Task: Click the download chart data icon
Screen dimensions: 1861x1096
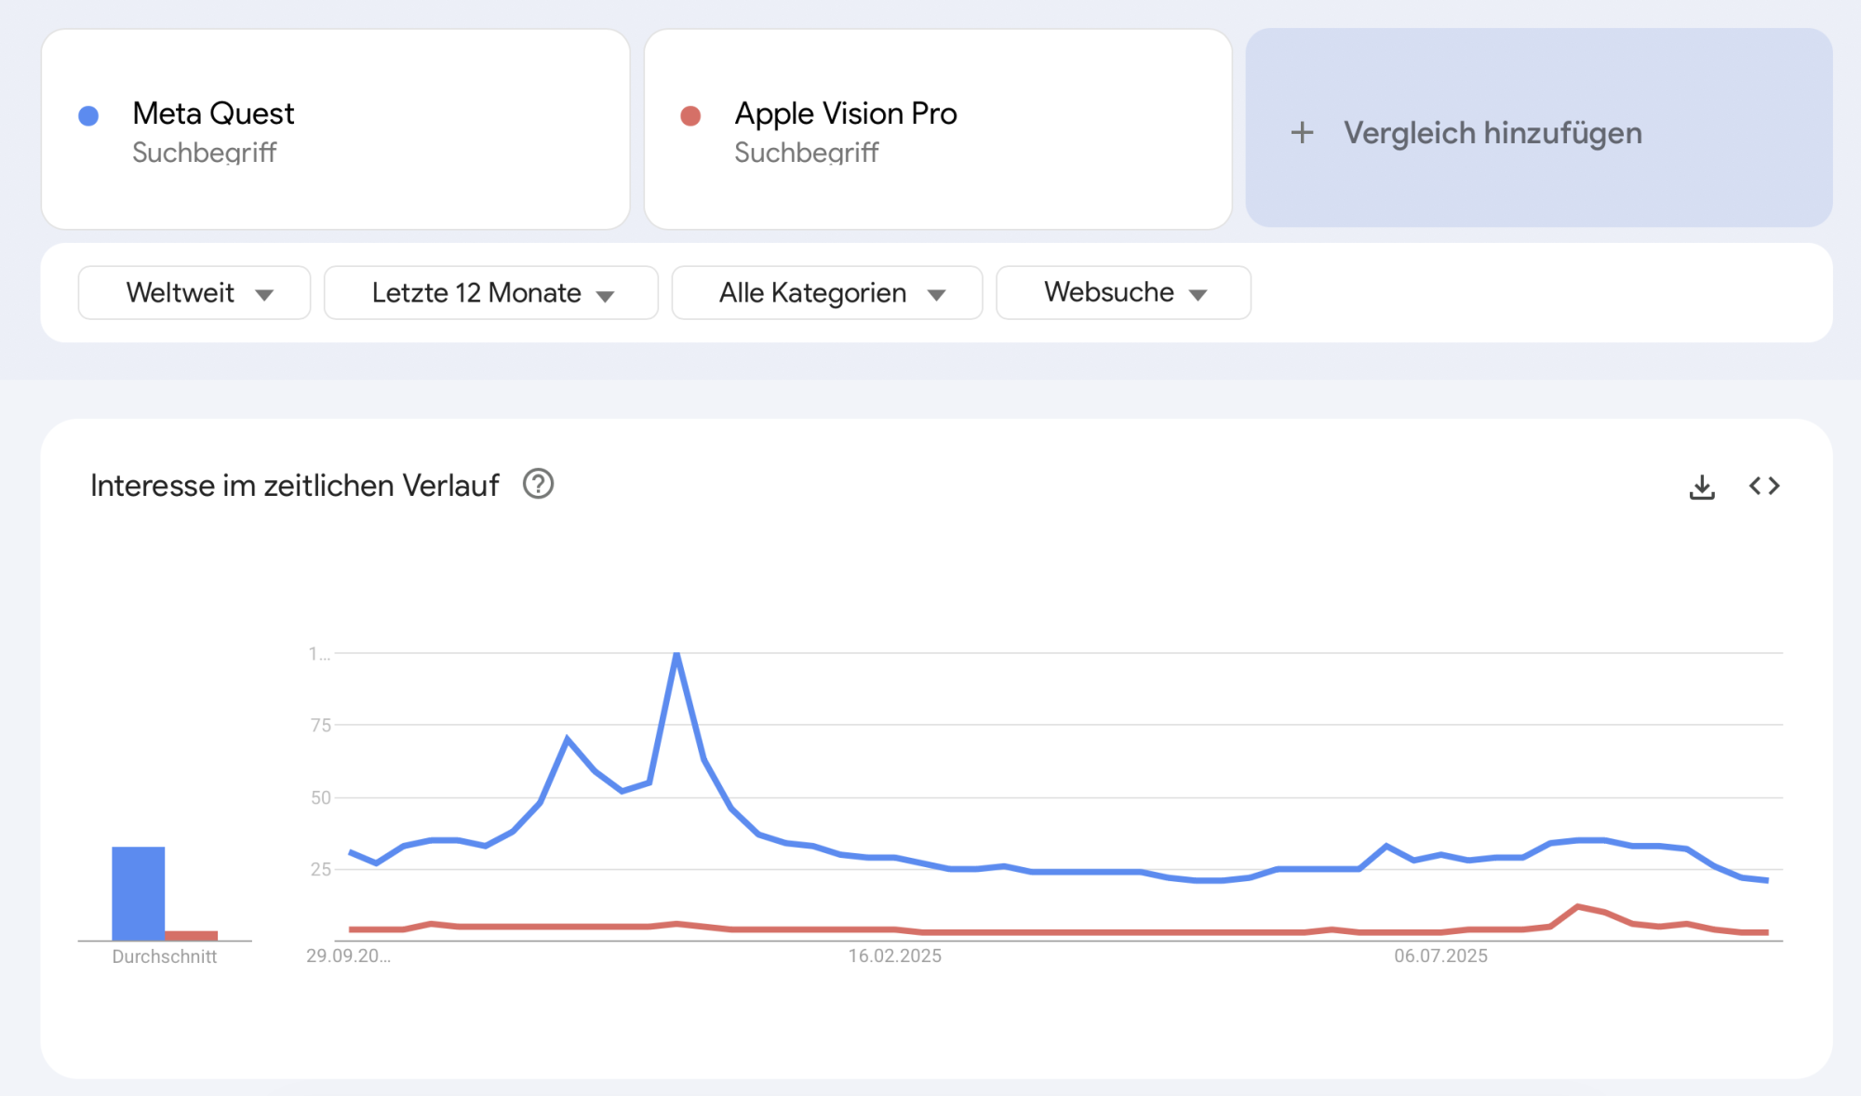Action: point(1702,487)
